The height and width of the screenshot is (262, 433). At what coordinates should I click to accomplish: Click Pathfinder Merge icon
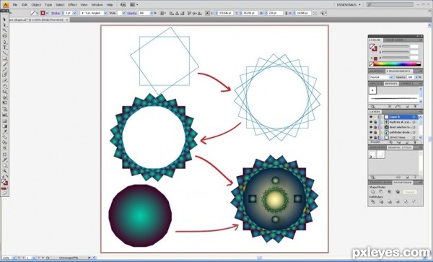(390, 202)
